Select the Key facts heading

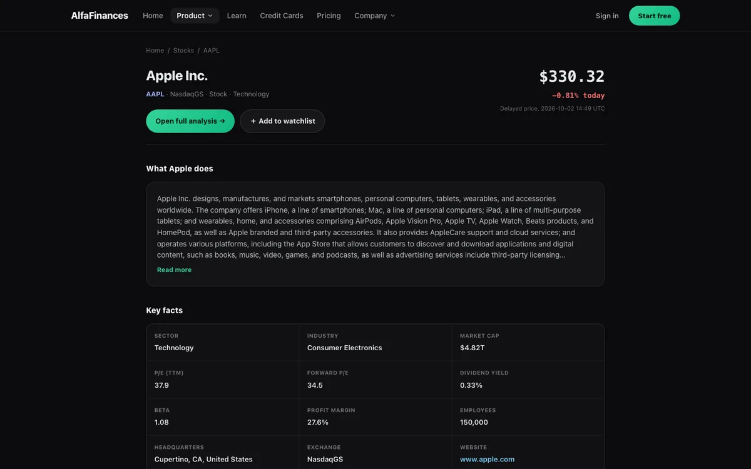click(x=165, y=311)
